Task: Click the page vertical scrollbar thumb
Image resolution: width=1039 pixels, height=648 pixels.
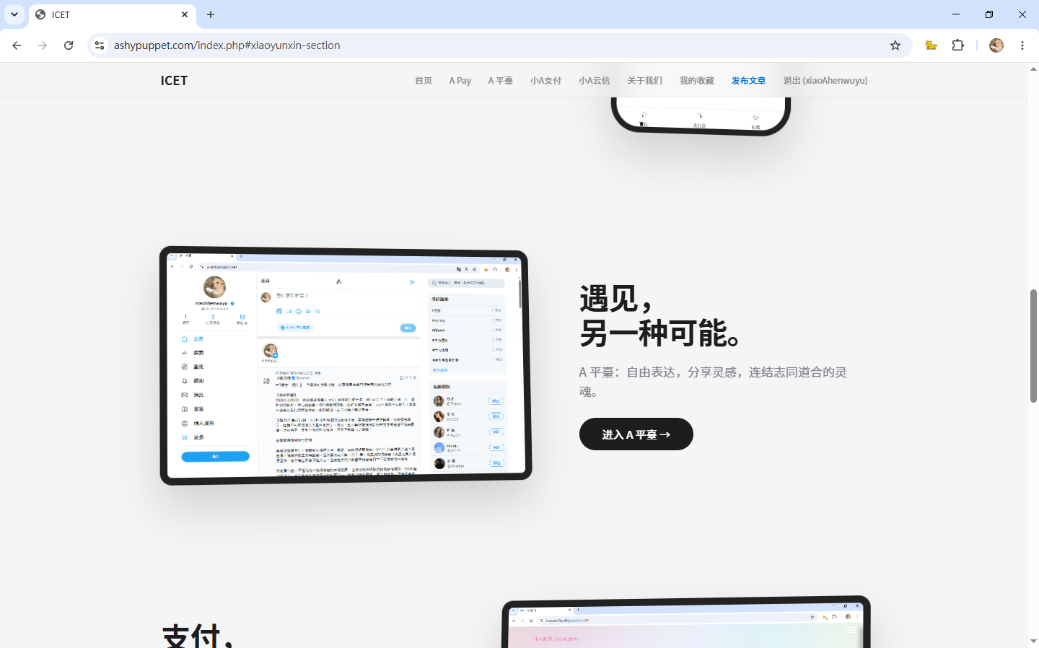Action: [x=1033, y=346]
